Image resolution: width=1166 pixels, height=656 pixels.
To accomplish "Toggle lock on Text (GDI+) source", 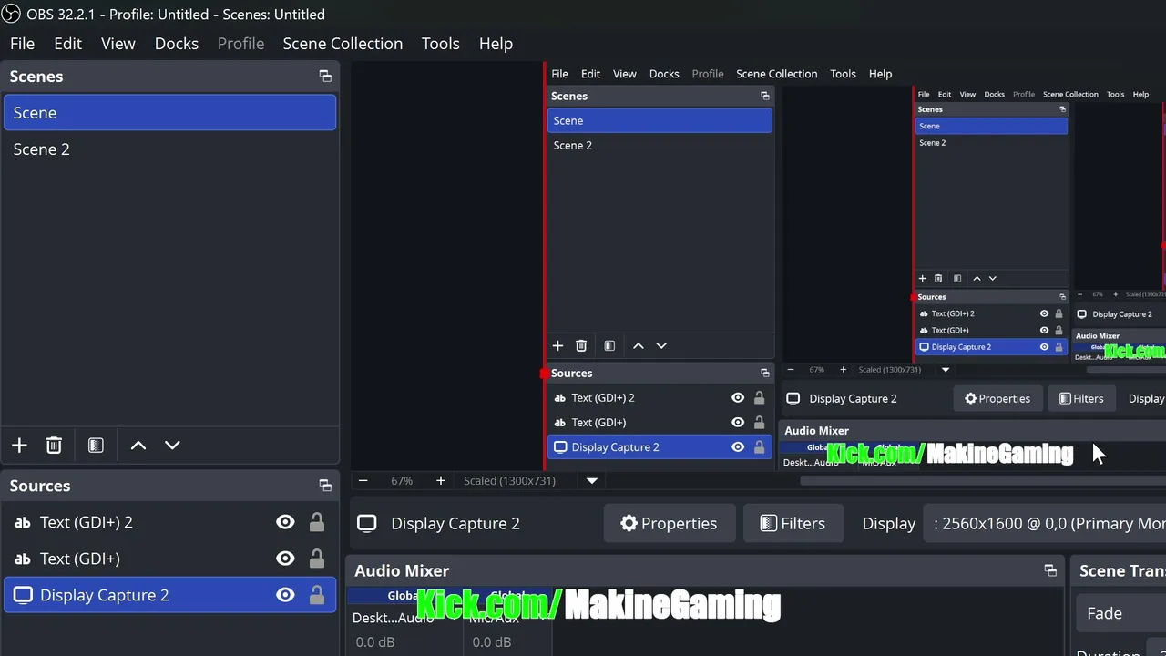I will point(316,559).
